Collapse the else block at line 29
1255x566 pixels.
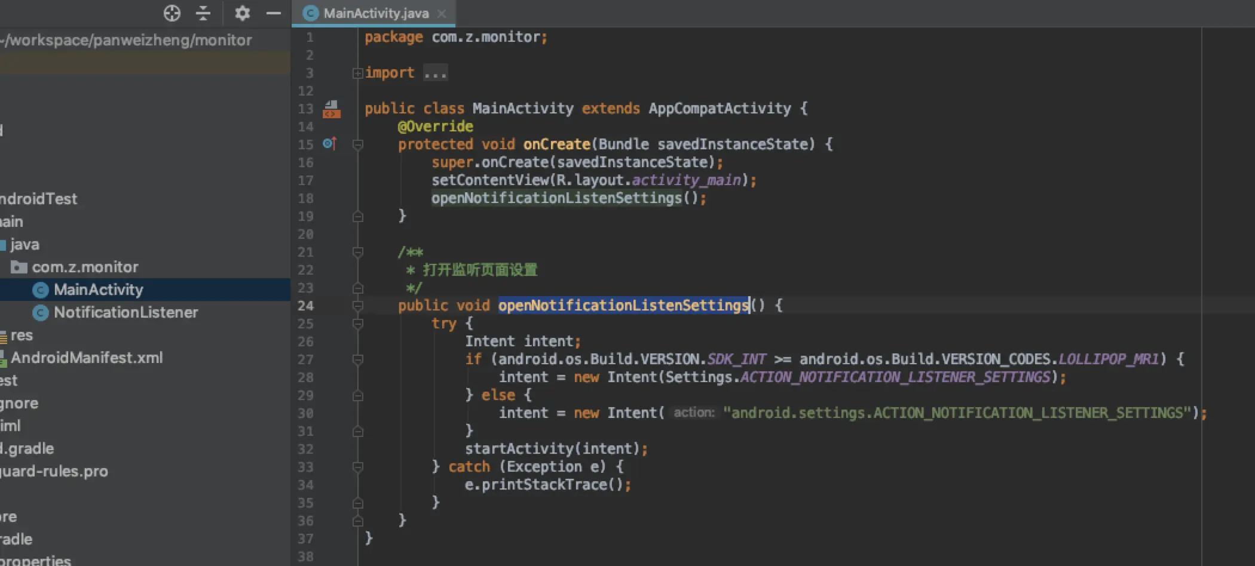[357, 395]
